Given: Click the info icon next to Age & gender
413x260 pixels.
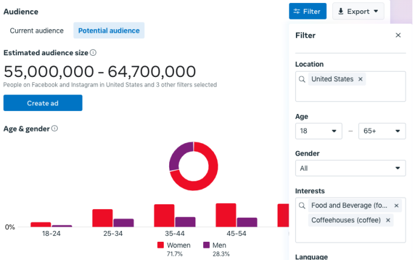Looking at the screenshot, I should (55, 128).
